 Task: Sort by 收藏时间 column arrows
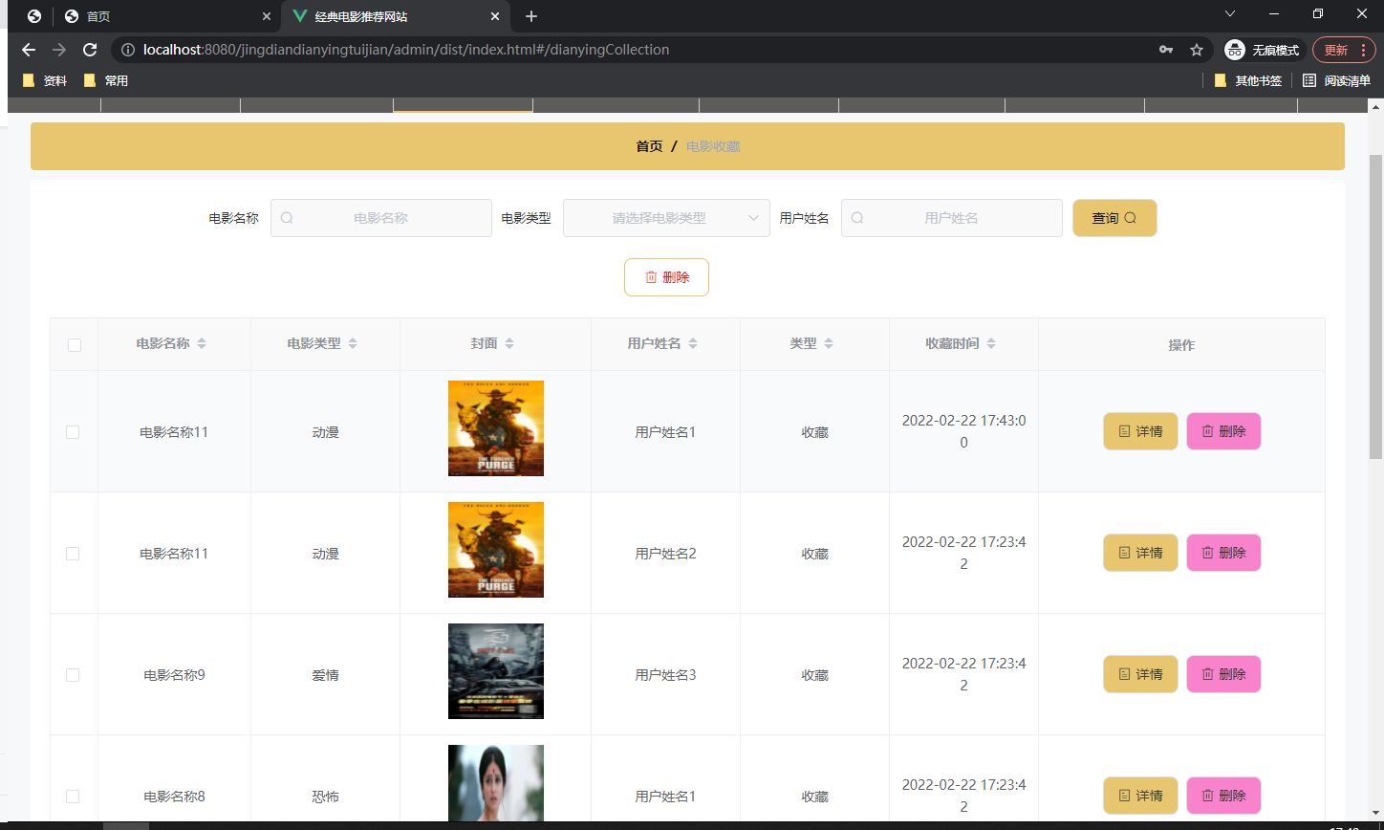991,344
